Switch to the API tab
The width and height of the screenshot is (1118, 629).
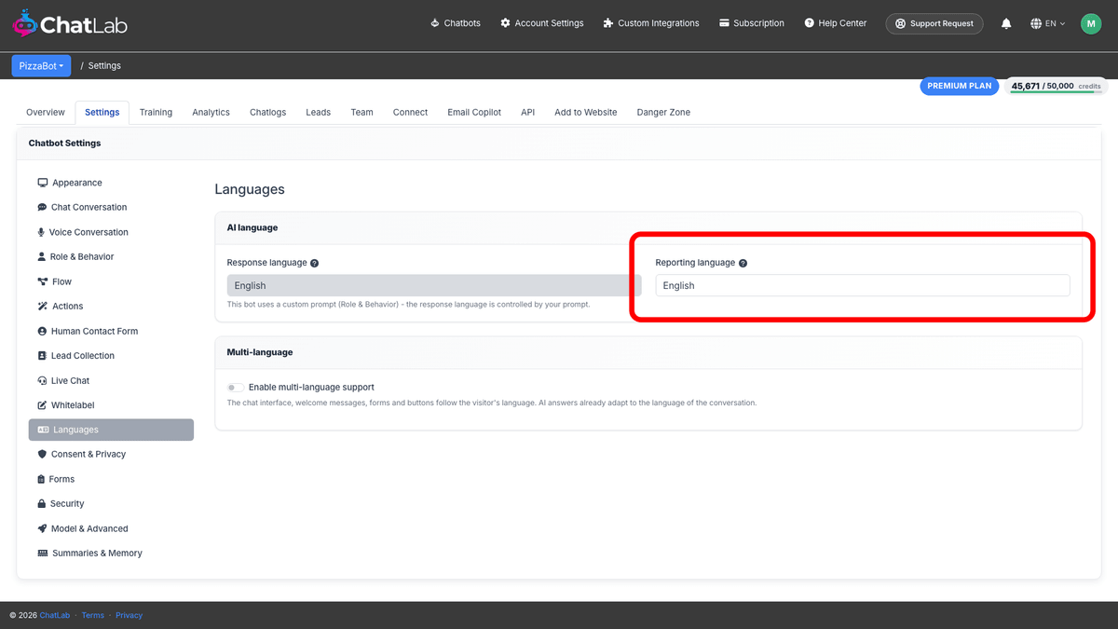click(x=527, y=112)
